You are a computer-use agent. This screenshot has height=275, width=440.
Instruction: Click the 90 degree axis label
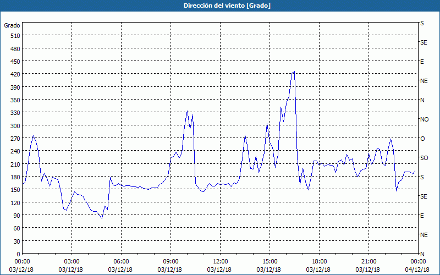tap(17, 216)
